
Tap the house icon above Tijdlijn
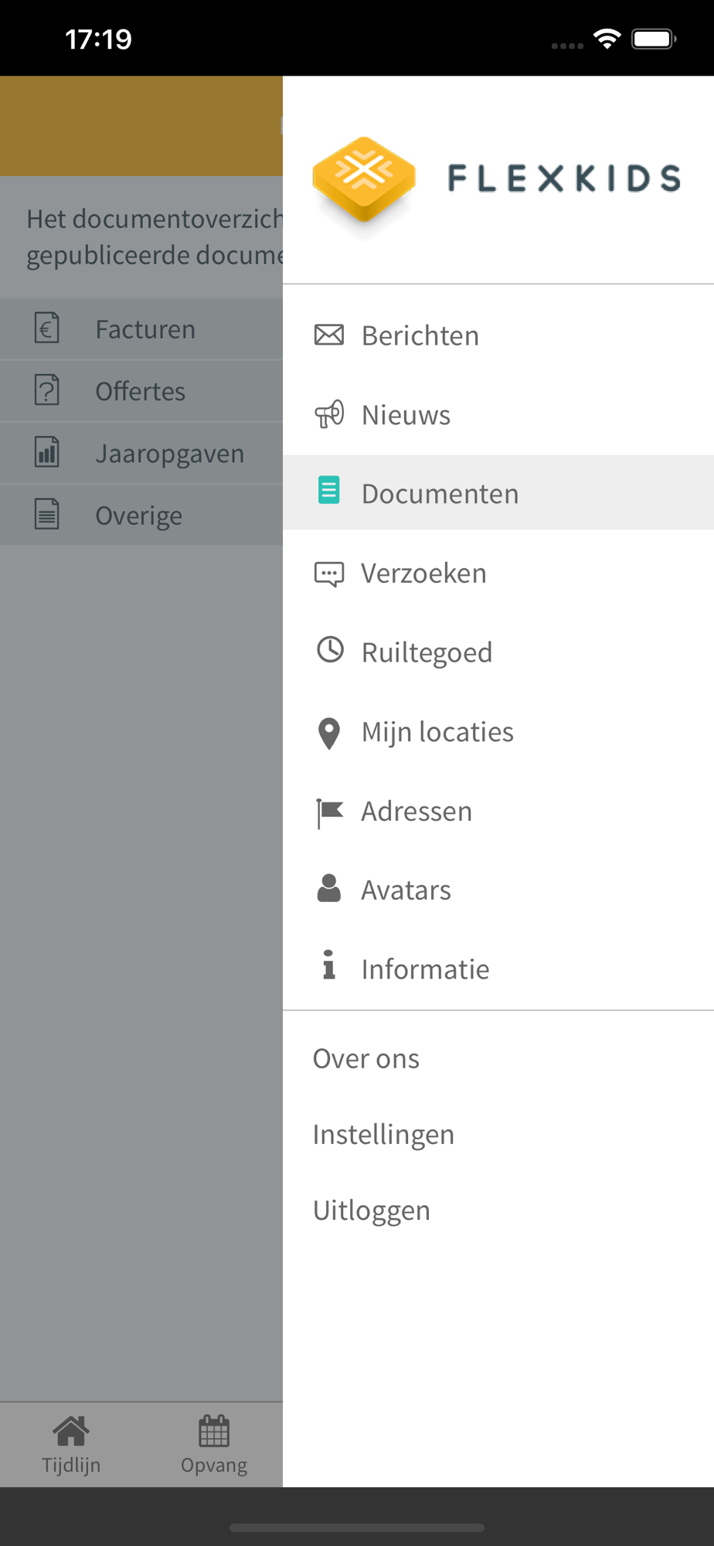71,1432
